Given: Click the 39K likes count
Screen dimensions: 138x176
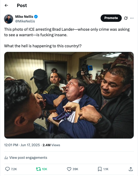Looking at the screenshot, I should click(x=75, y=169).
